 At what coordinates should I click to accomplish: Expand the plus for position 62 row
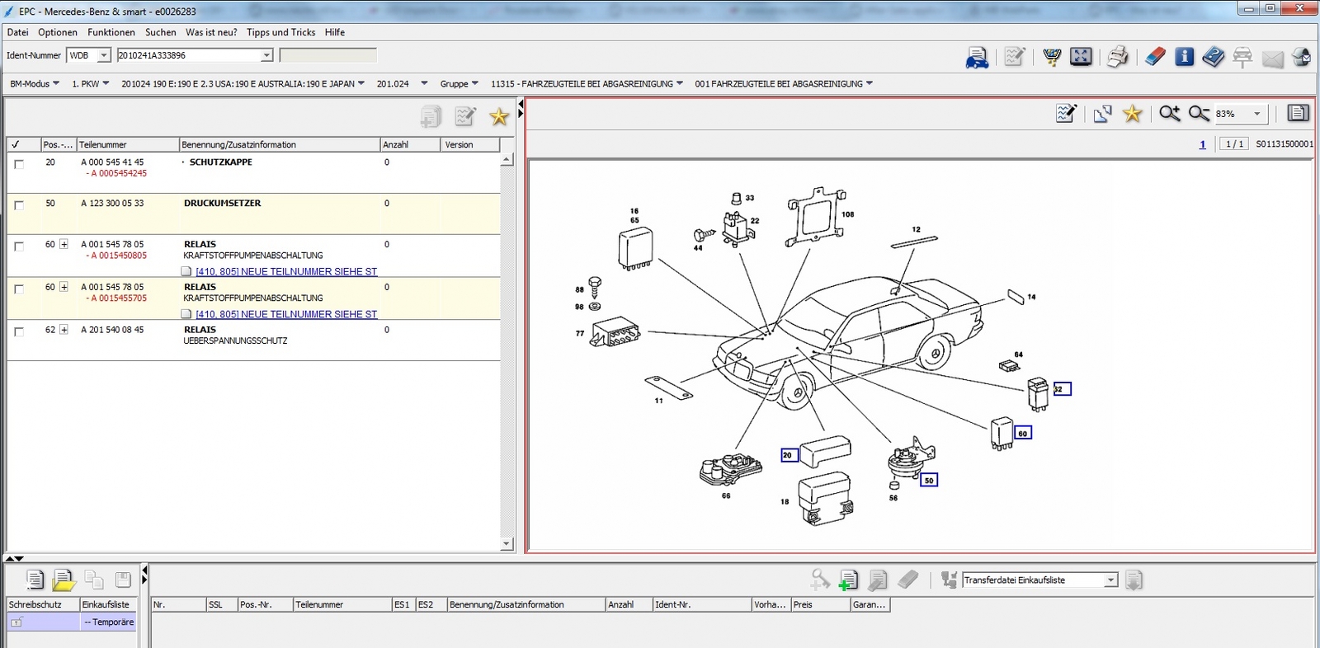[64, 330]
